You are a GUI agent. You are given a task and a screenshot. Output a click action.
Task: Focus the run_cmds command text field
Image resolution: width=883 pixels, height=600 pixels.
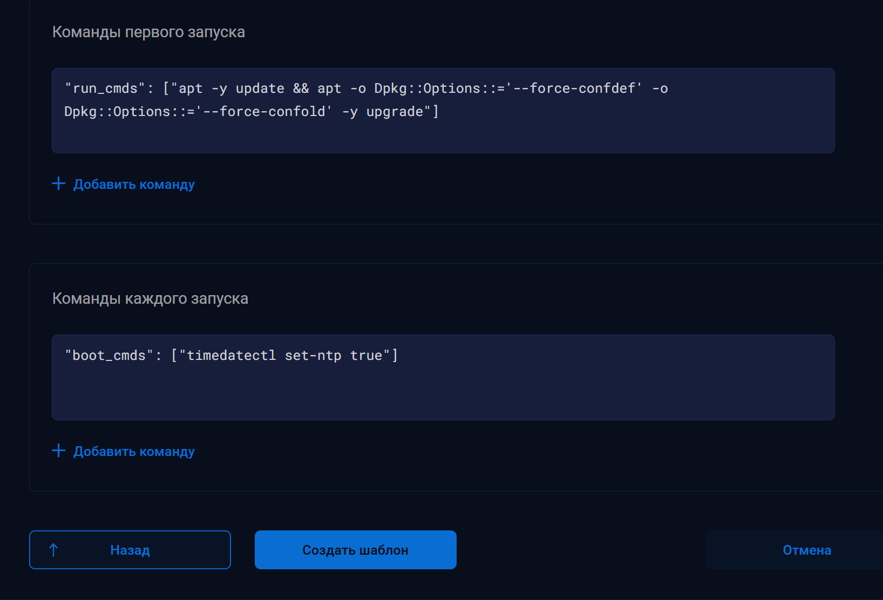point(443,132)
